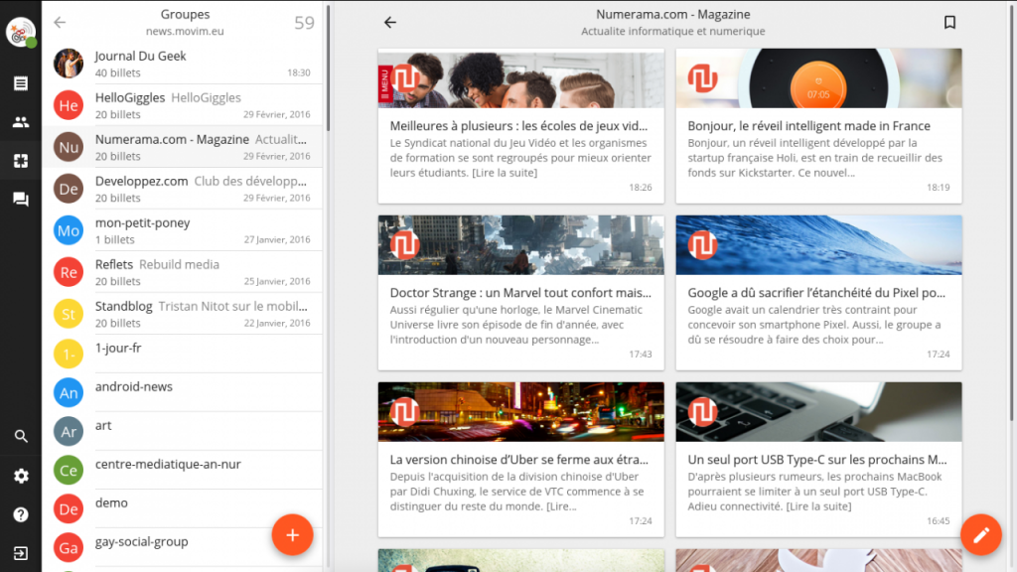This screenshot has height=572, width=1017.
Task: Click the Doctor Strange city thumbnail
Action: coord(520,245)
